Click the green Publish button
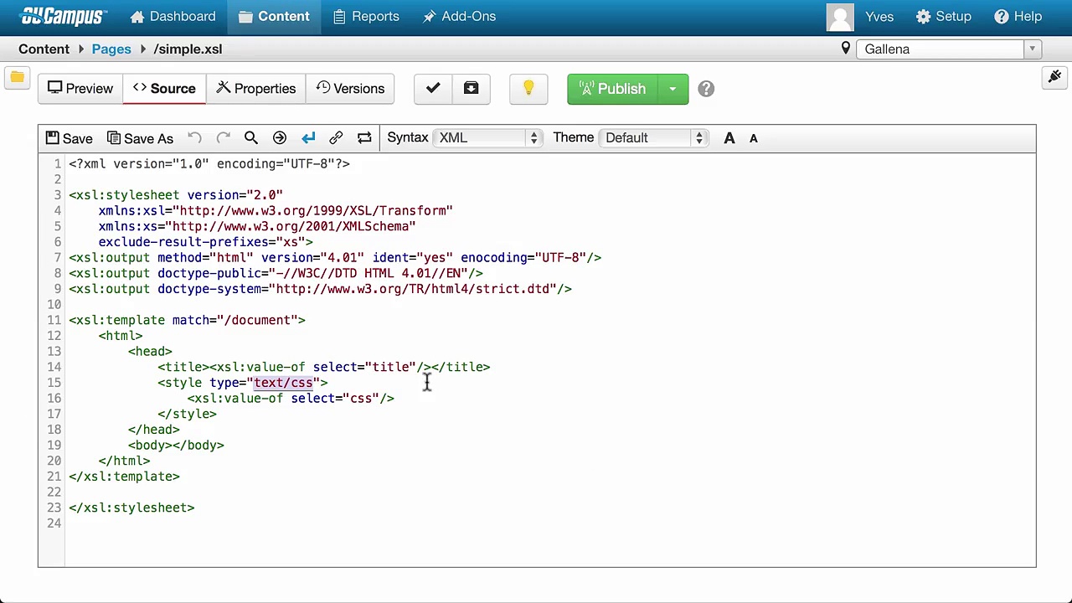Screen dimensions: 1072x603 click(x=611, y=89)
